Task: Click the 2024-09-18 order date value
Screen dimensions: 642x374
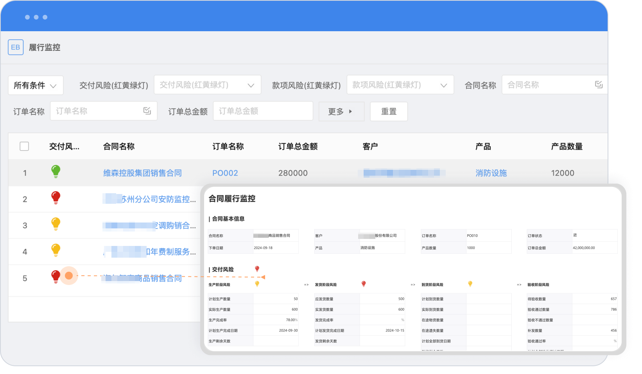Action: [263, 248]
